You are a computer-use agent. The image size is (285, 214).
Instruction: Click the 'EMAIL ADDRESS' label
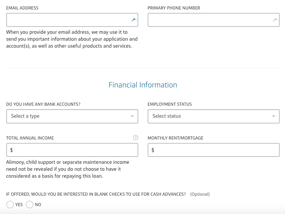(x=22, y=8)
